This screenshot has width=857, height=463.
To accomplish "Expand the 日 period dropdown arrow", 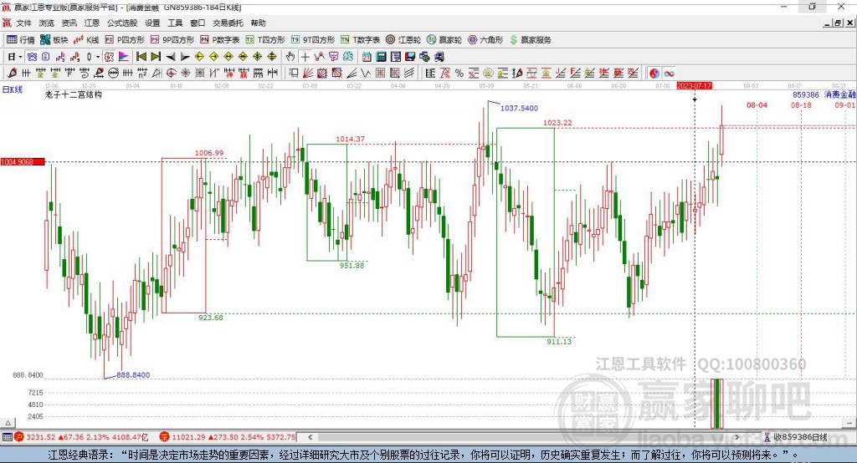I will tap(20, 57).
